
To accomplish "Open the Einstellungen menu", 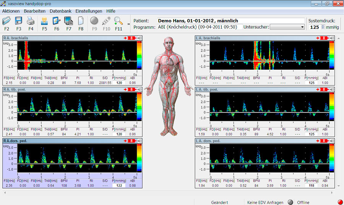I will (x=89, y=11).
